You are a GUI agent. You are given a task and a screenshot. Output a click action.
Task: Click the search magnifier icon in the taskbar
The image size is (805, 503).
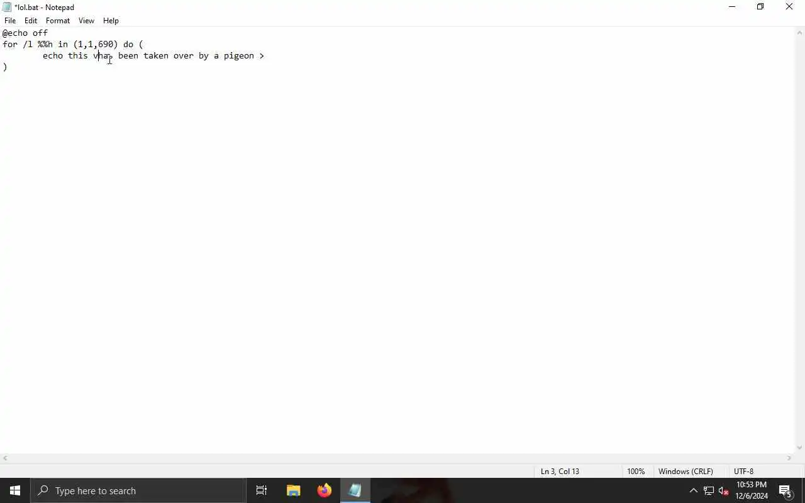43,490
